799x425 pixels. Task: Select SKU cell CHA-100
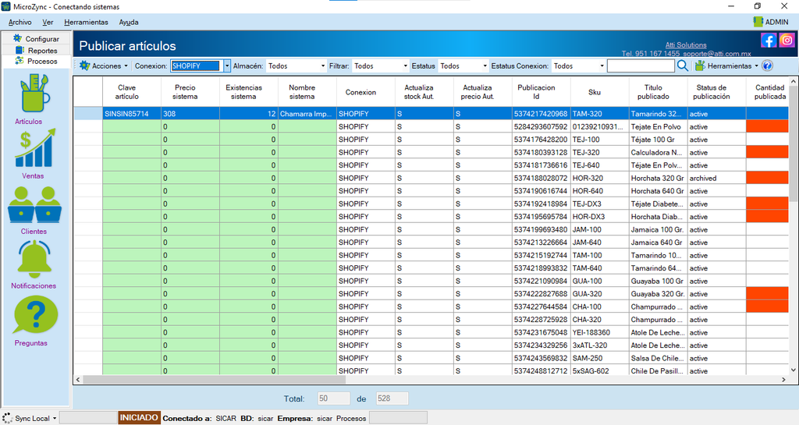(x=600, y=307)
